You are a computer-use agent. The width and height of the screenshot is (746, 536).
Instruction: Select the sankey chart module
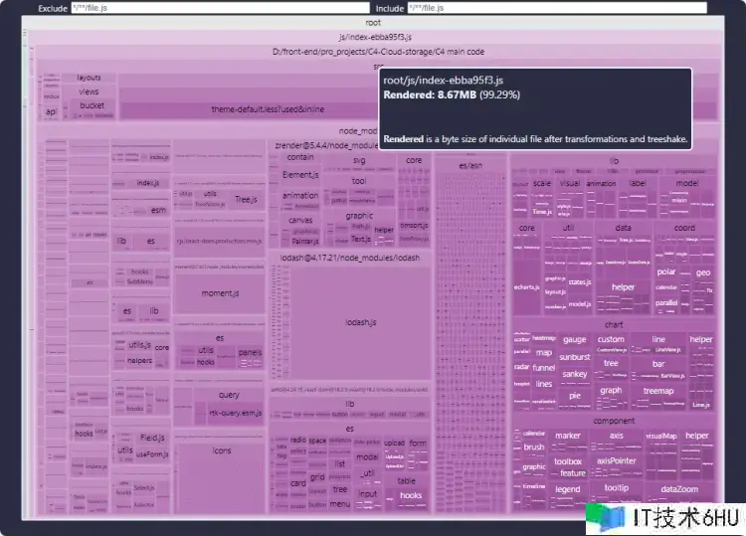point(574,374)
